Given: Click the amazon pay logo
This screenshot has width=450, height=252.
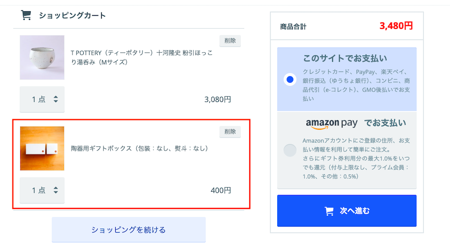Looking at the screenshot, I should pos(332,124).
